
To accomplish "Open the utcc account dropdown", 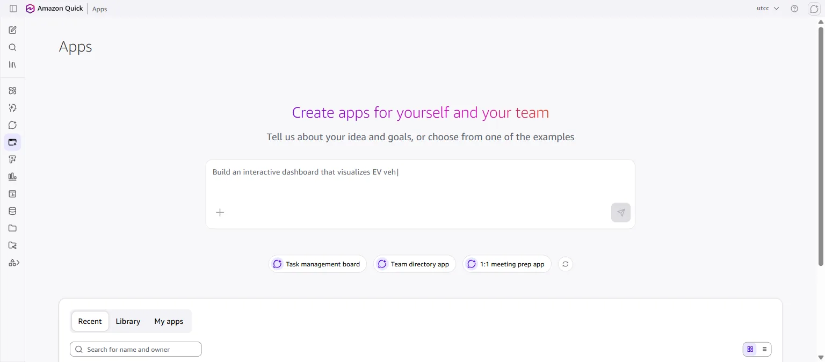I will click(x=768, y=9).
